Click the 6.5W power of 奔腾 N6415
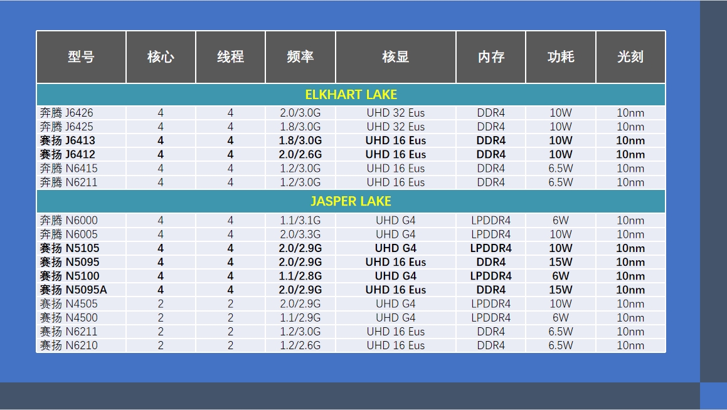The height and width of the screenshot is (410, 727). [561, 168]
